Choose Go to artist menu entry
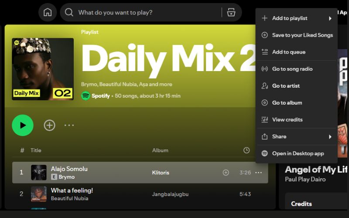Screen dimensions: 349x218 (x=286, y=86)
